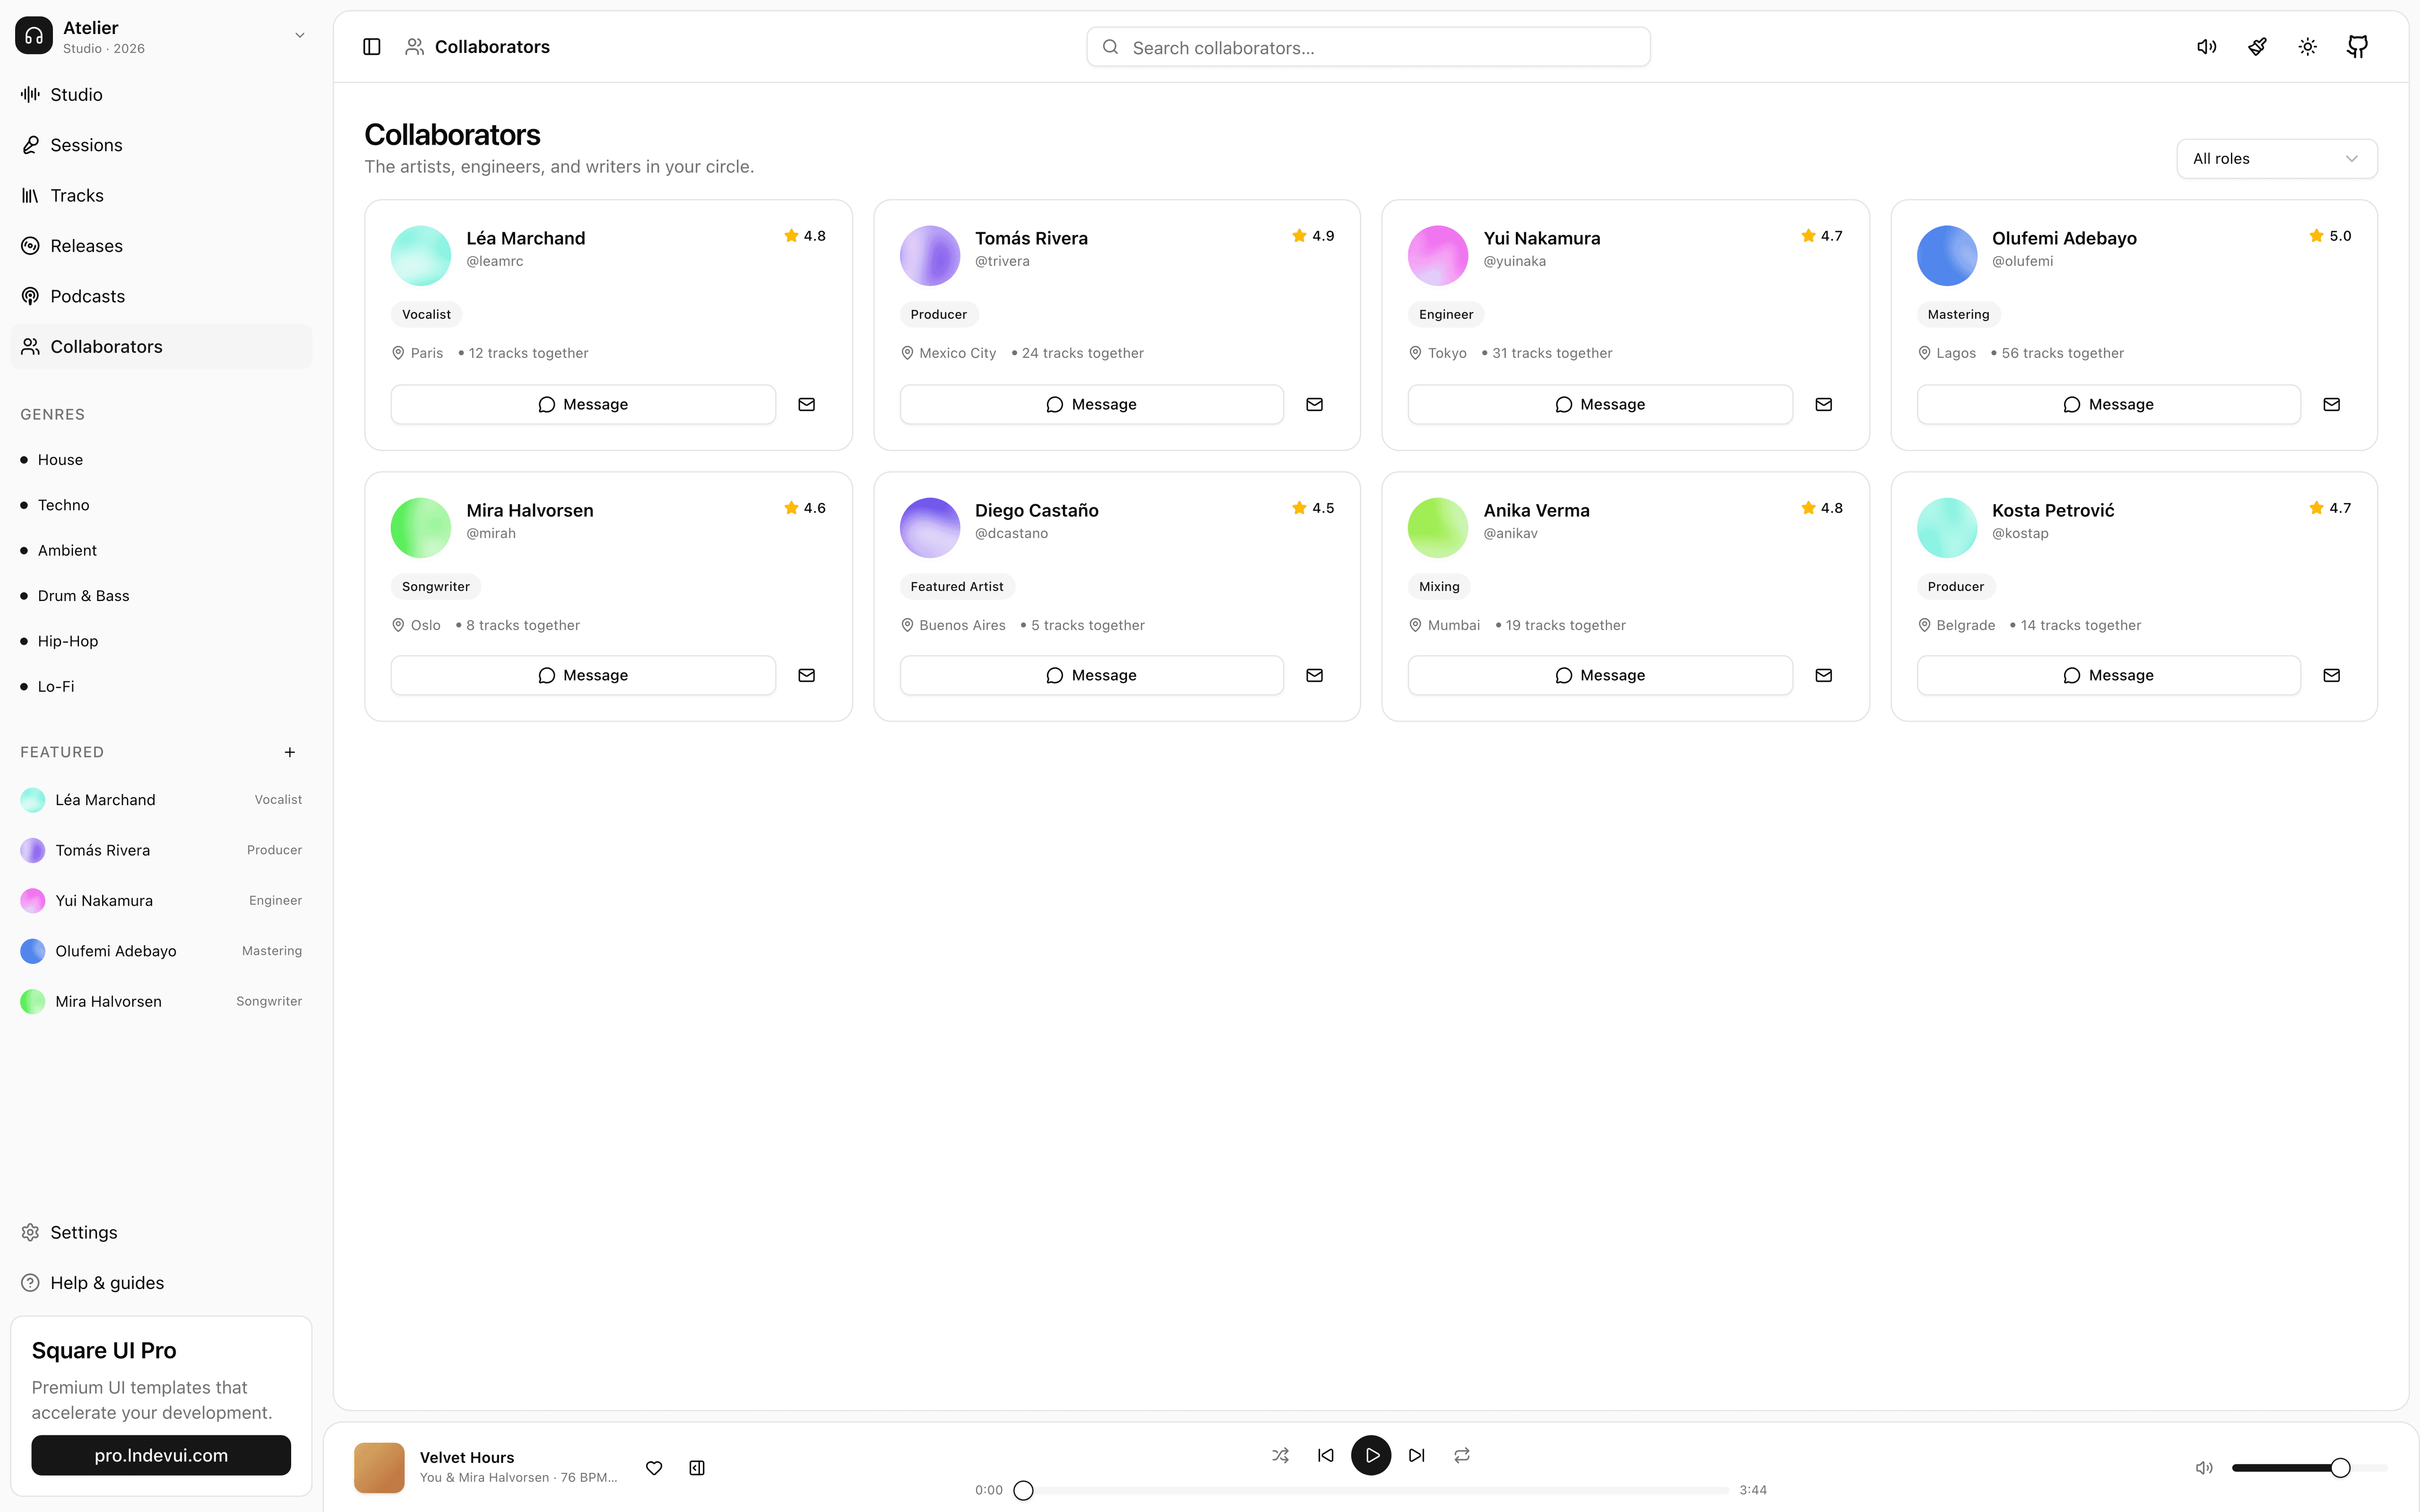
Task: Open featured Olufemi Adebayo Mastering entry
Action: click(x=161, y=951)
